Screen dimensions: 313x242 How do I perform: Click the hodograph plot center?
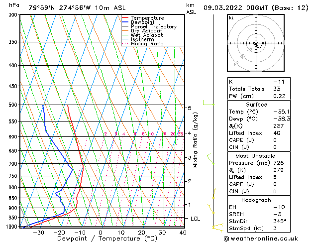(x=256, y=43)
